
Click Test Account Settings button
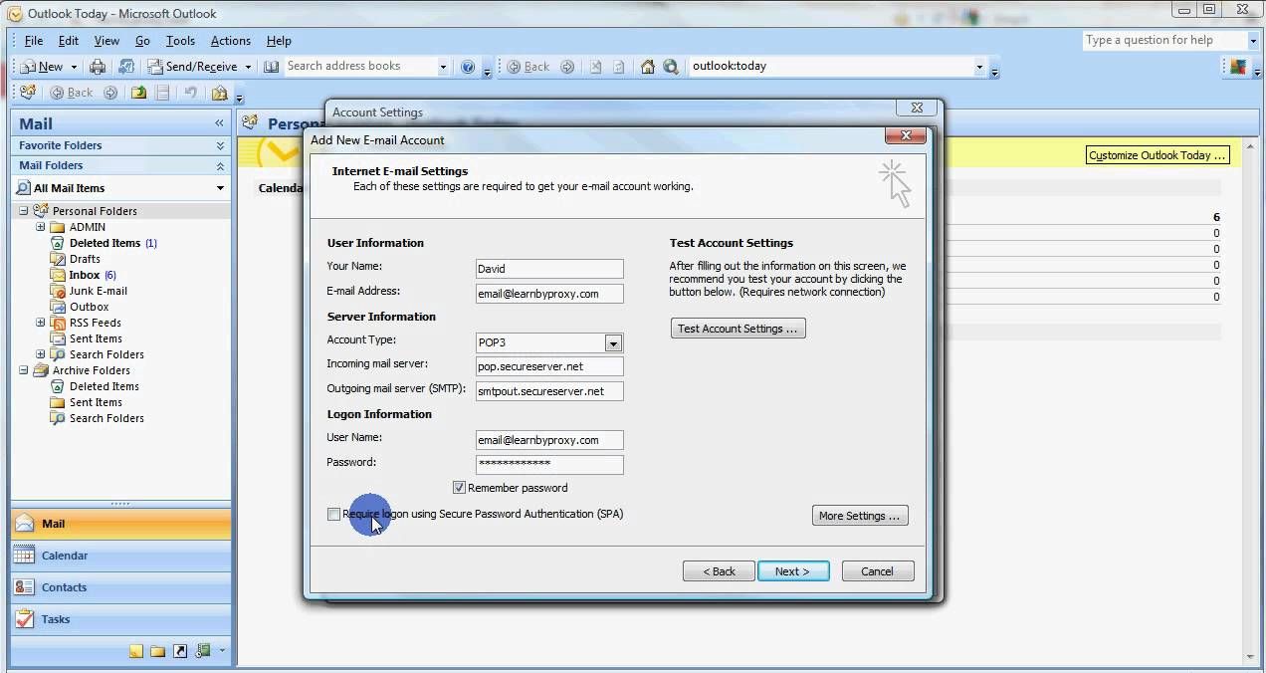[738, 329]
